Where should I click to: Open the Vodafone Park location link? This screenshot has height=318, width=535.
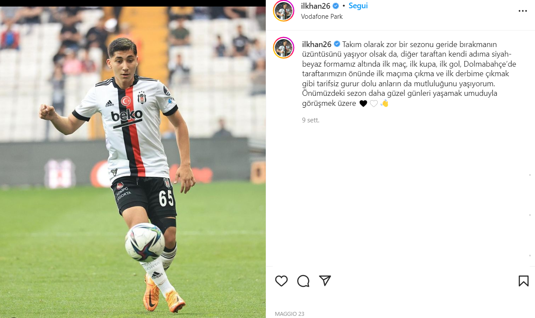coord(322,17)
